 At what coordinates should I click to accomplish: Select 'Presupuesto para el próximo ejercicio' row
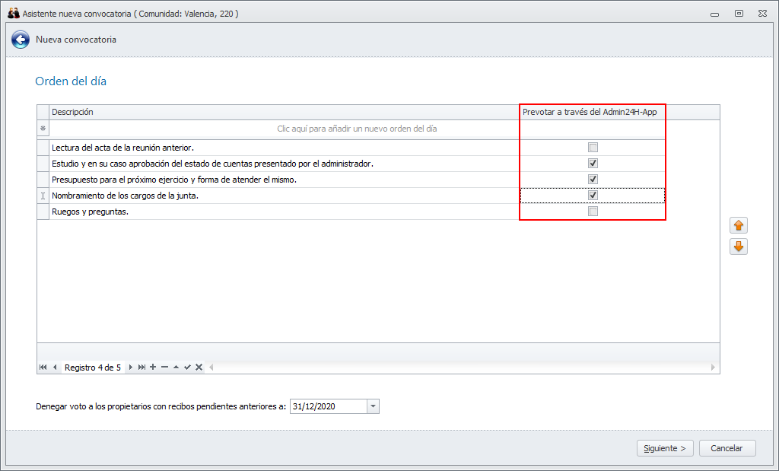click(285, 180)
